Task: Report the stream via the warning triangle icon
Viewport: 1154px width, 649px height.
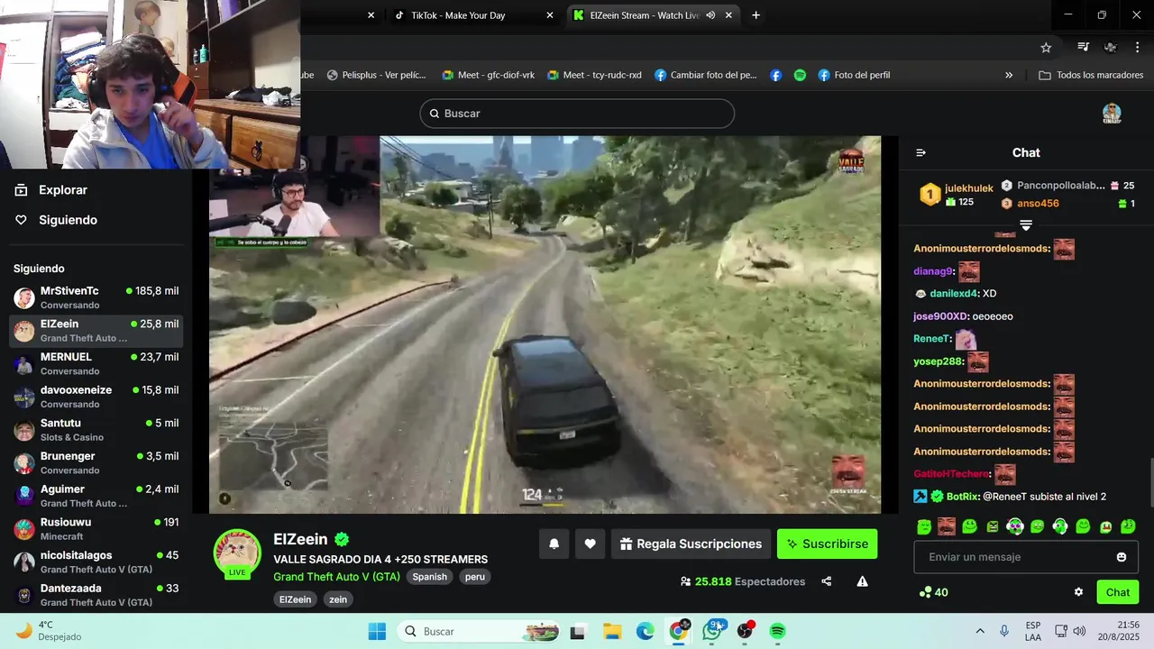Action: click(x=863, y=581)
